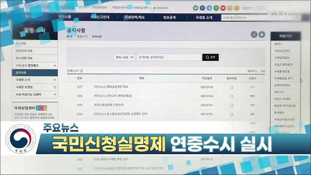This screenshot has height=175, width=311.
Task: Select the 공지사항 item in the sidebar
Action: (35, 72)
